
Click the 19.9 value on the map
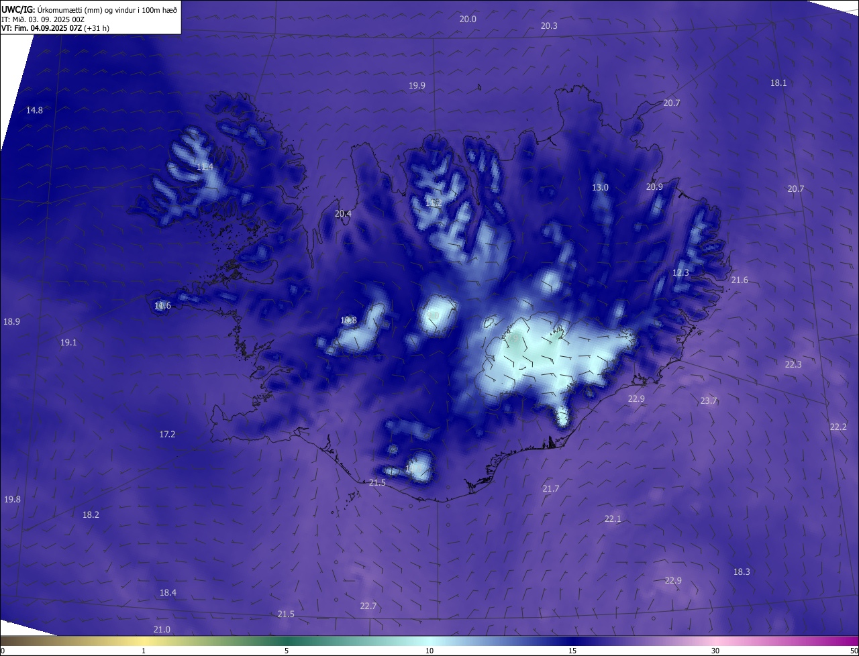(417, 85)
